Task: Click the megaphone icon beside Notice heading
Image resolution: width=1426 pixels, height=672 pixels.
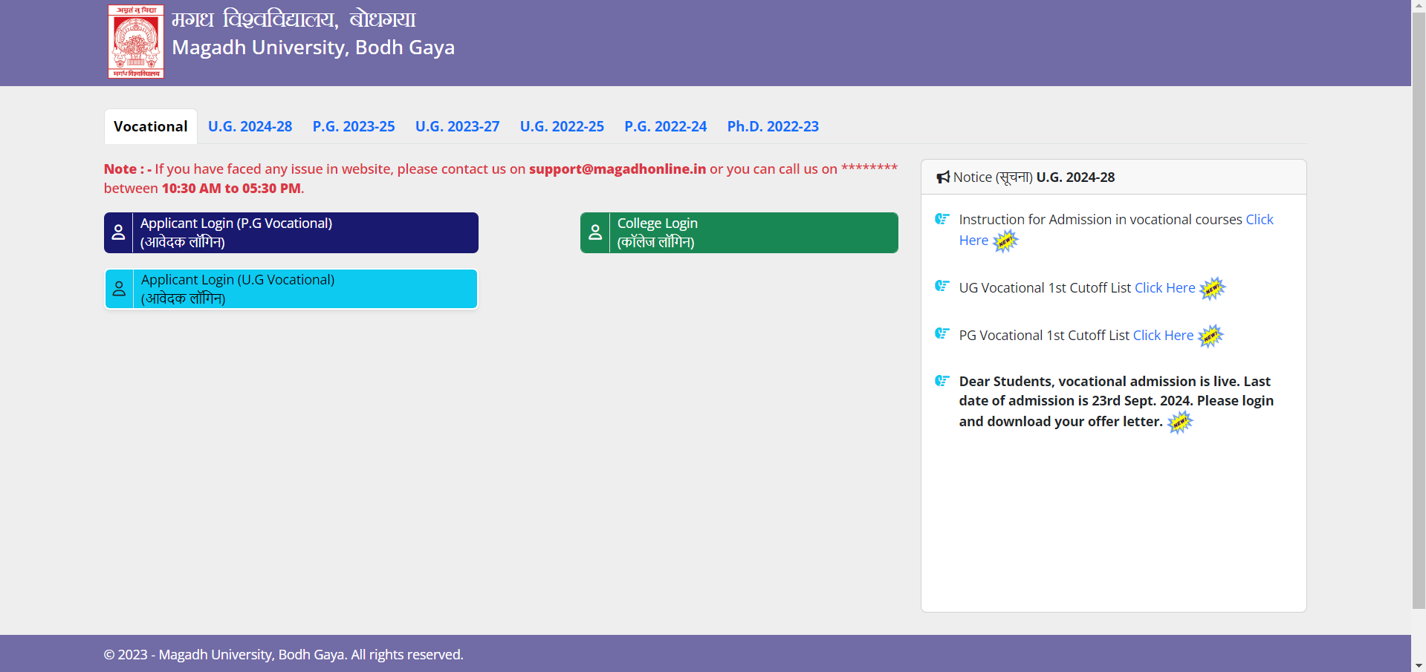Action: (x=943, y=177)
